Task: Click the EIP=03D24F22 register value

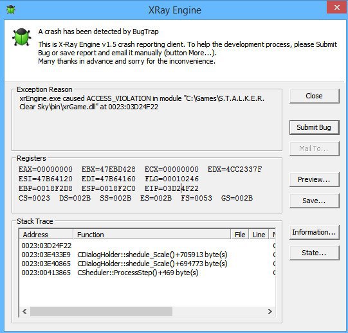Action: click(172, 188)
